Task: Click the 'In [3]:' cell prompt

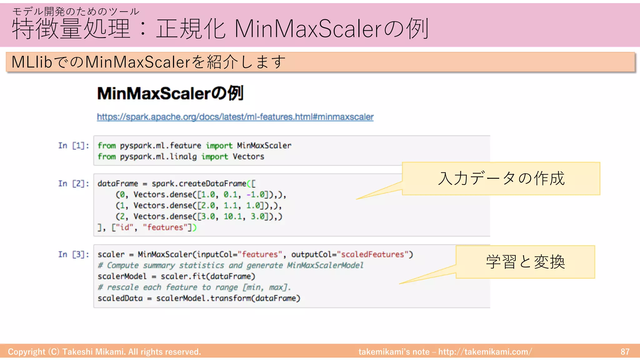Action: tap(73, 254)
